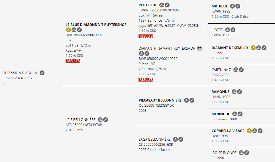The height and width of the screenshot is (162, 275).
Task: Click the edit pencil beside Ramonus
Action: coord(240,92)
